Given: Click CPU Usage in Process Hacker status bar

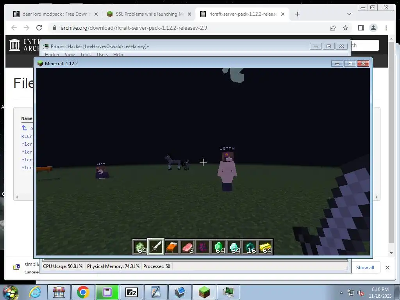Looking at the screenshot, I should pos(63,266).
